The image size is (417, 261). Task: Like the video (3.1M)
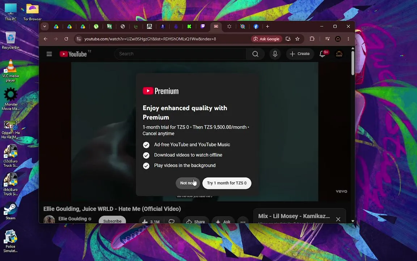[x=151, y=220]
